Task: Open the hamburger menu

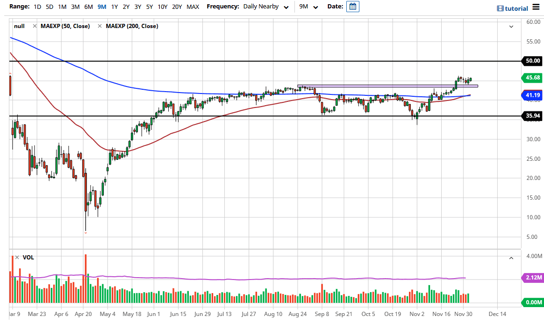Action: [x=536, y=8]
